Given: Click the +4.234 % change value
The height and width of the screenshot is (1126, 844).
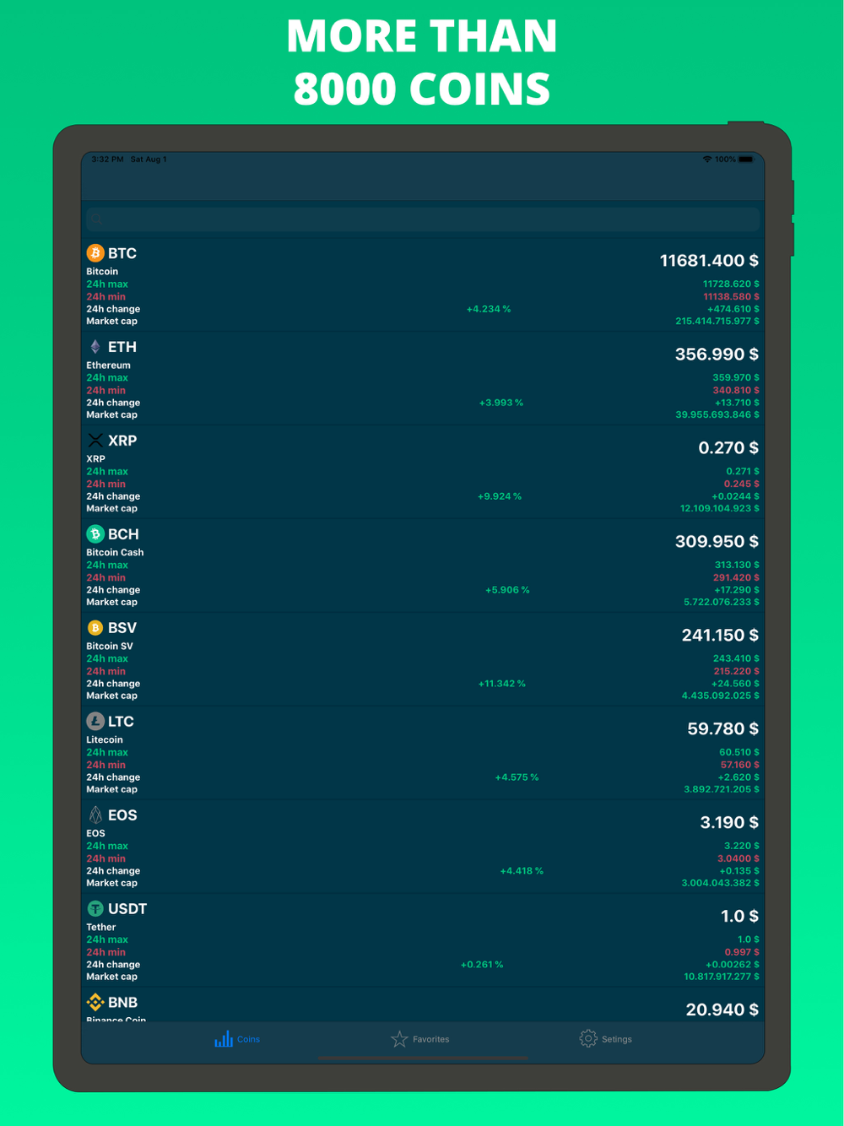Looking at the screenshot, I should pos(489,310).
